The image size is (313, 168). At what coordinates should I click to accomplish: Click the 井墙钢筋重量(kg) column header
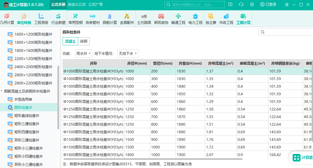[x=286, y=63]
